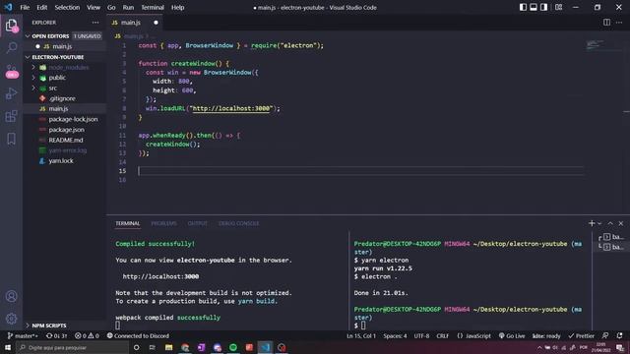Viewport: 630px width, 354px height.
Task: Select main.js under Open Editors
Action: tap(65, 46)
